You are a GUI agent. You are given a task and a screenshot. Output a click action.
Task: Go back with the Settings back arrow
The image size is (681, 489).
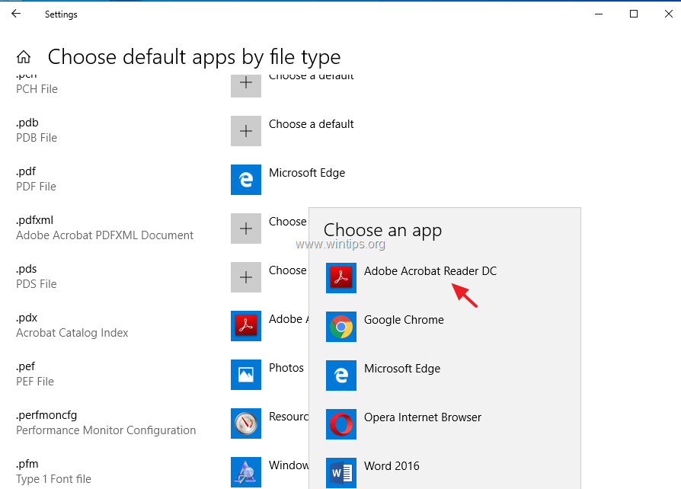16,14
